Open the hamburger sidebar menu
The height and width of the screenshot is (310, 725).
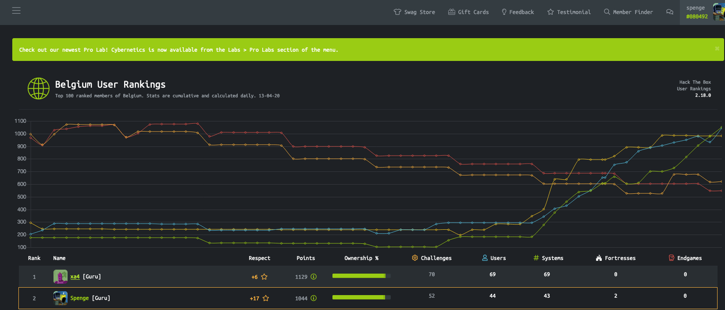(x=16, y=11)
